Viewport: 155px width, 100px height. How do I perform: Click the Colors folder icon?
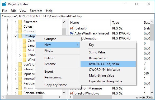tap(20, 27)
